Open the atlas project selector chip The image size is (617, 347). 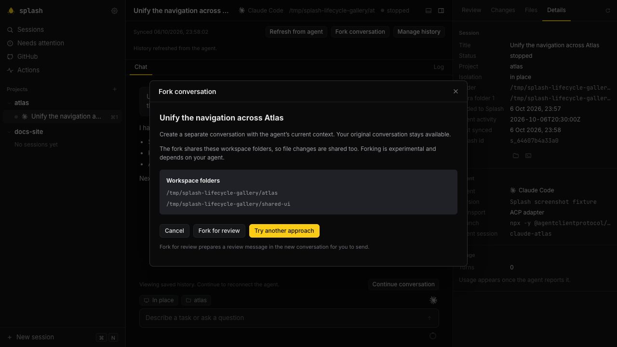pos(196,300)
